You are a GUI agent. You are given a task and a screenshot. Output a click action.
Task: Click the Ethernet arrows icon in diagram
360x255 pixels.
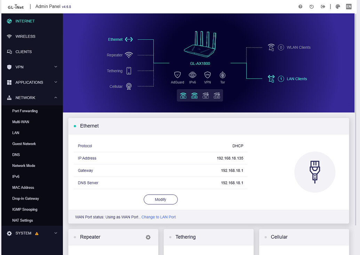[x=129, y=39]
